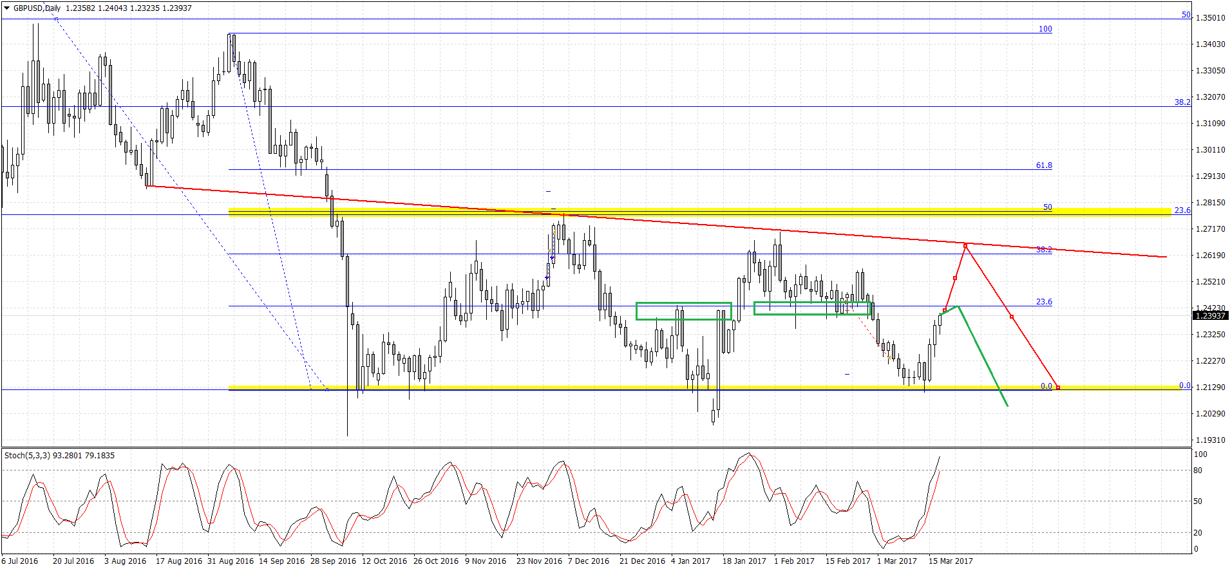
Task: Click the 1.25210 price axis label
Action: click(x=1211, y=282)
